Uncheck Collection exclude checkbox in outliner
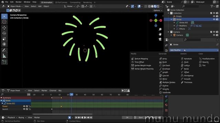 (x=211, y=13)
